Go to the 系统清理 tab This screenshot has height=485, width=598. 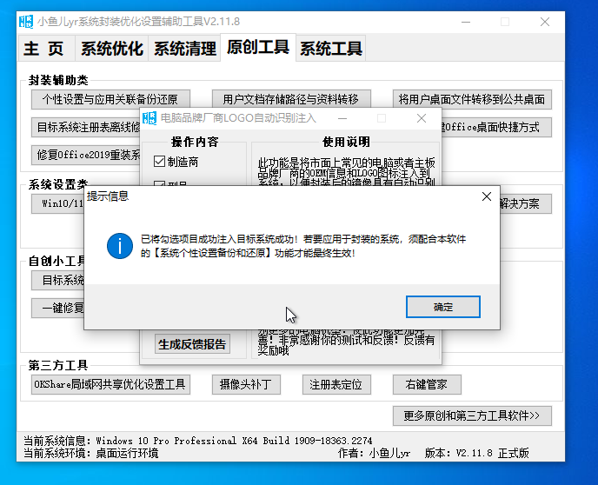[x=184, y=49]
